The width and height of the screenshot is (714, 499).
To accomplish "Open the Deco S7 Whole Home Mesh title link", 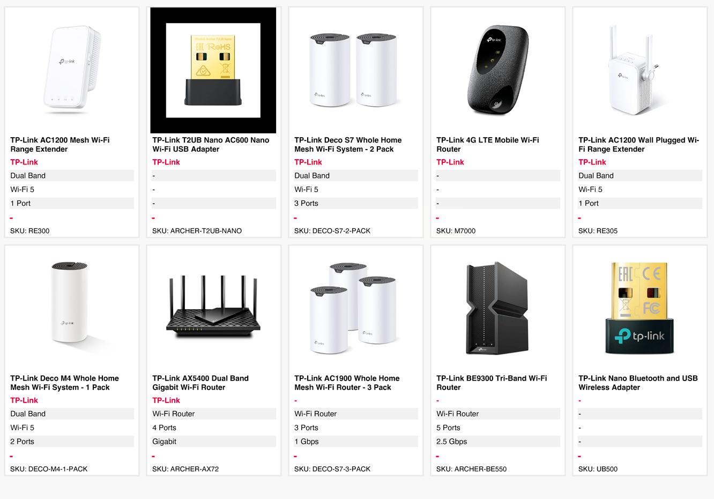I will coord(348,145).
